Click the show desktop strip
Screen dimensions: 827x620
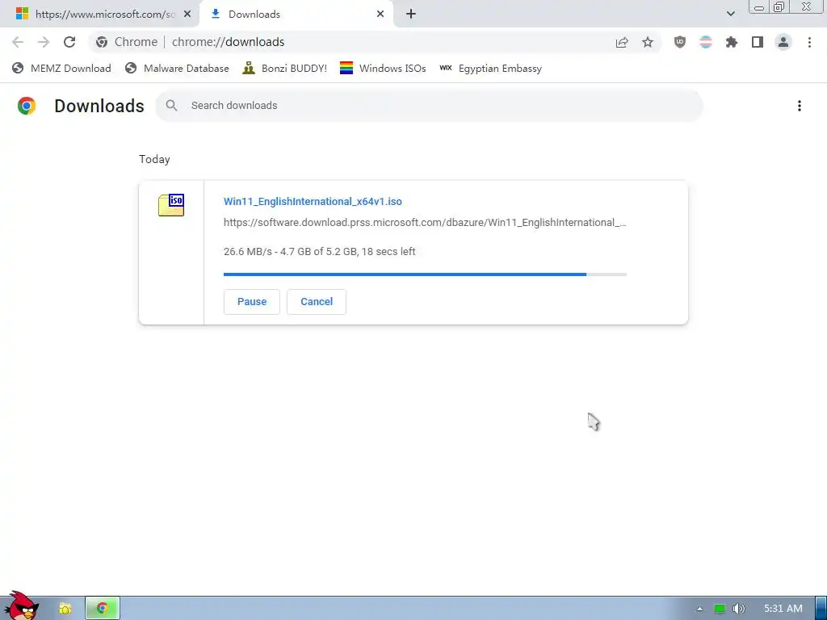point(821,609)
